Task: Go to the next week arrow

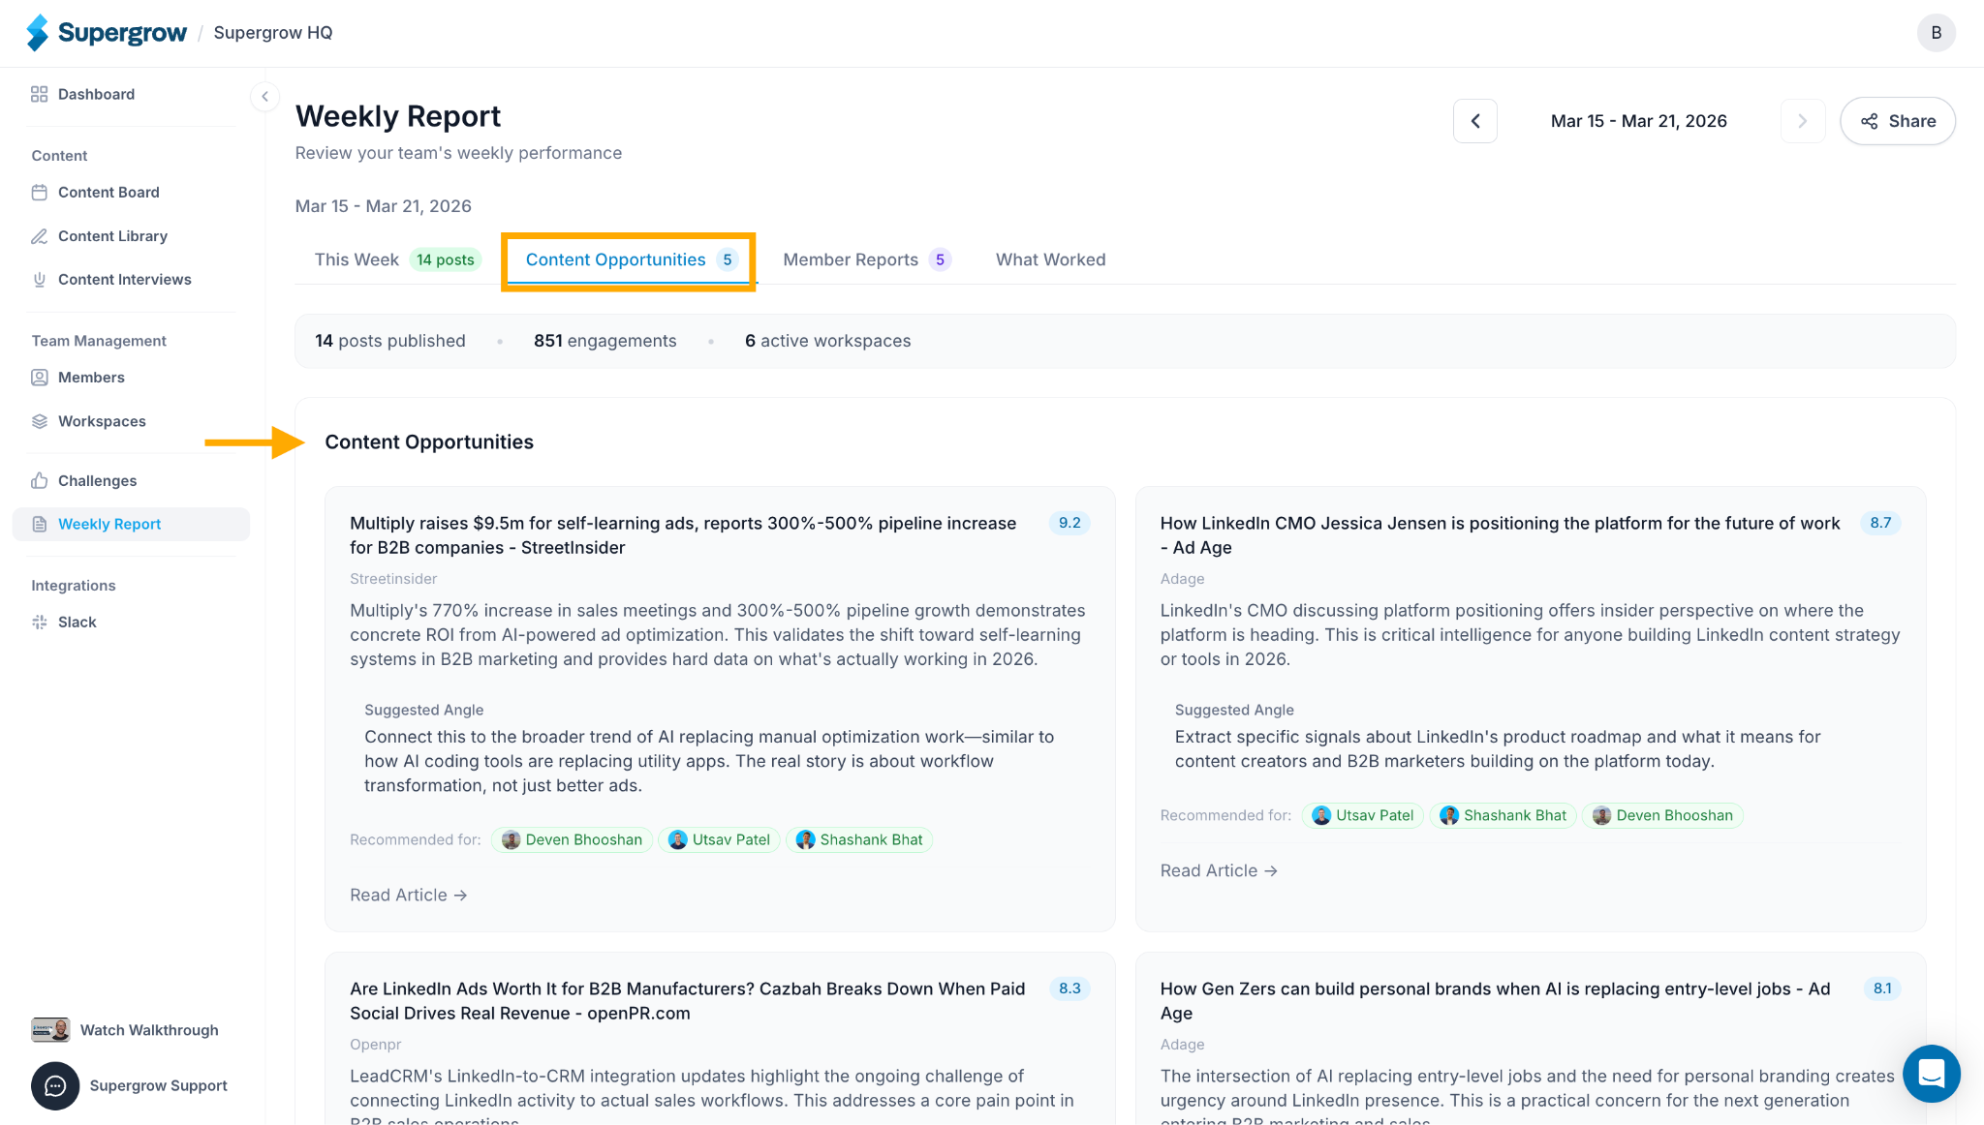Action: [x=1803, y=121]
